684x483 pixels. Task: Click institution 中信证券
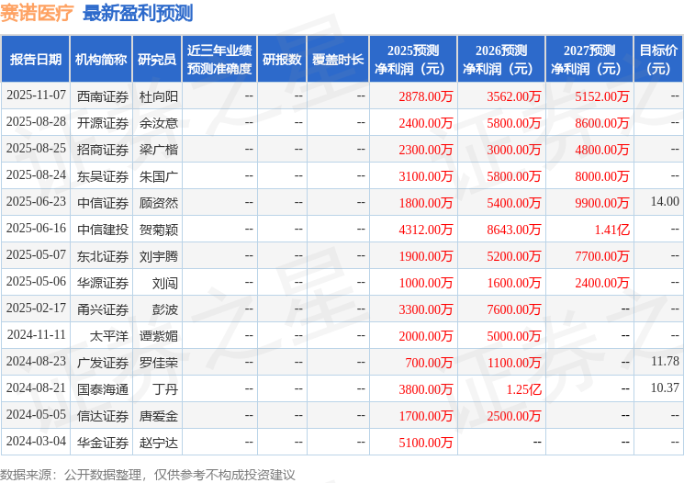[103, 203]
